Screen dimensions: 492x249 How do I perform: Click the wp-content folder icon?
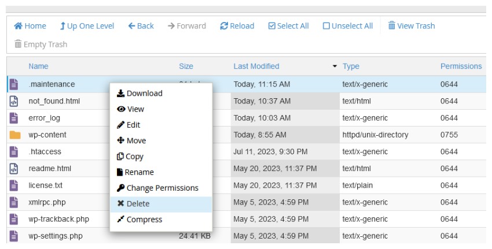pos(14,135)
